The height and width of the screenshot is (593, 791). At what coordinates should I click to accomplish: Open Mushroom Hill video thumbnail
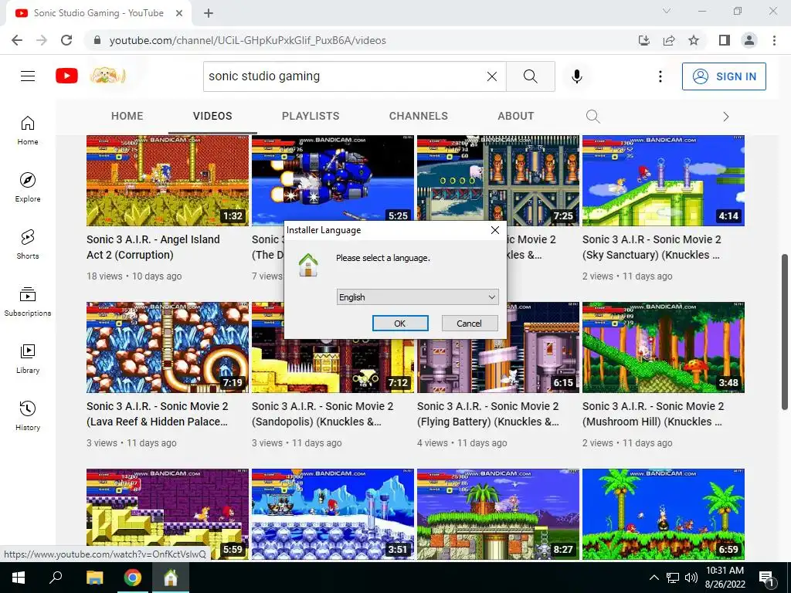point(664,347)
